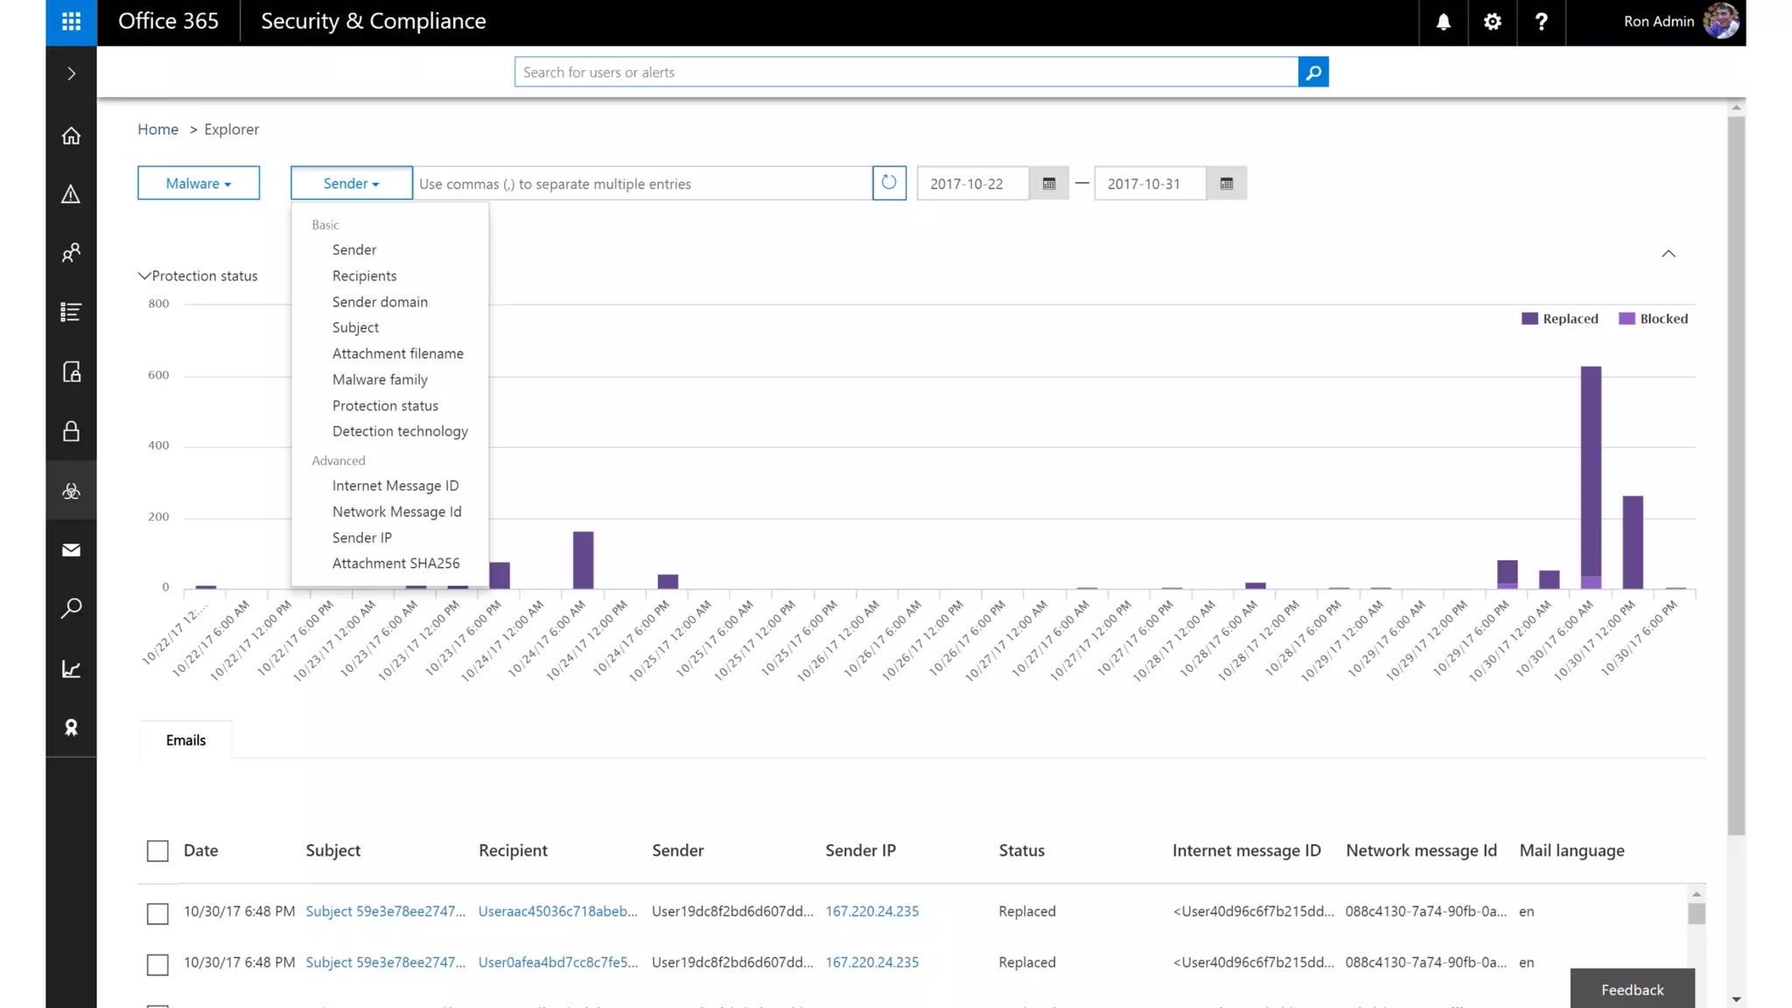Click the notifications bell icon

pos(1443,22)
